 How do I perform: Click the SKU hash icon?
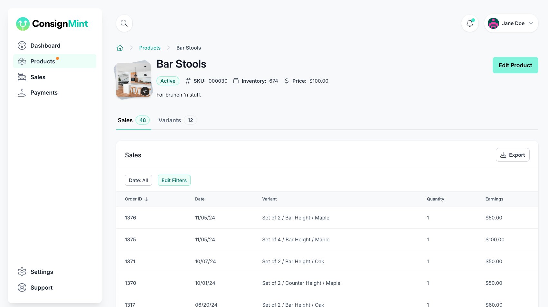[x=188, y=81]
